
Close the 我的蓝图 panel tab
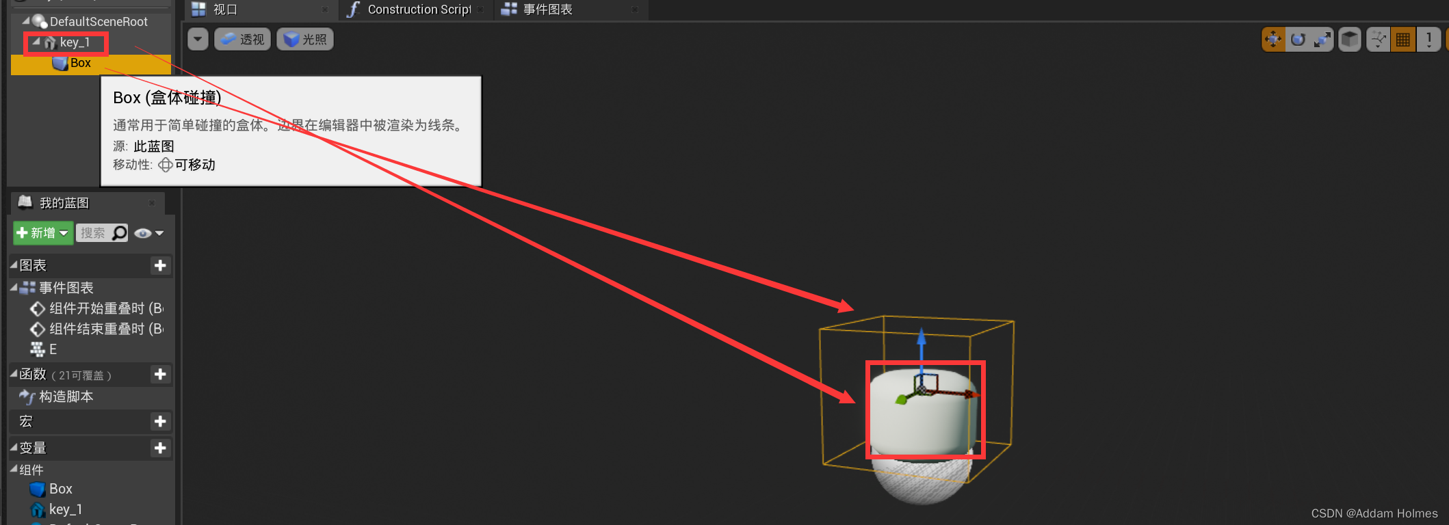(x=152, y=203)
